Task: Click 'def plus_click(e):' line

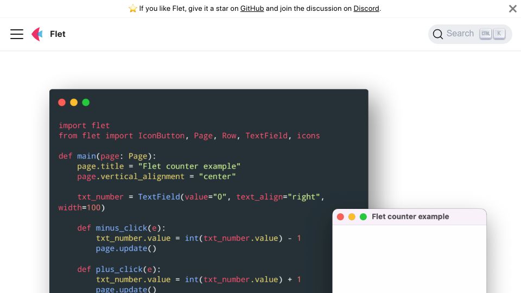Action: coord(119,269)
